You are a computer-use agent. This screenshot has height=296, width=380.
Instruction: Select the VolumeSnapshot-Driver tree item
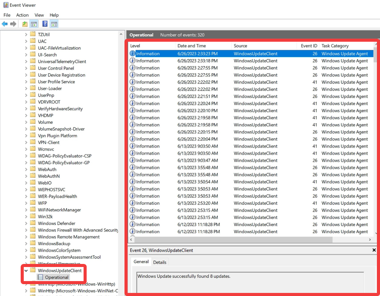coord(61,129)
